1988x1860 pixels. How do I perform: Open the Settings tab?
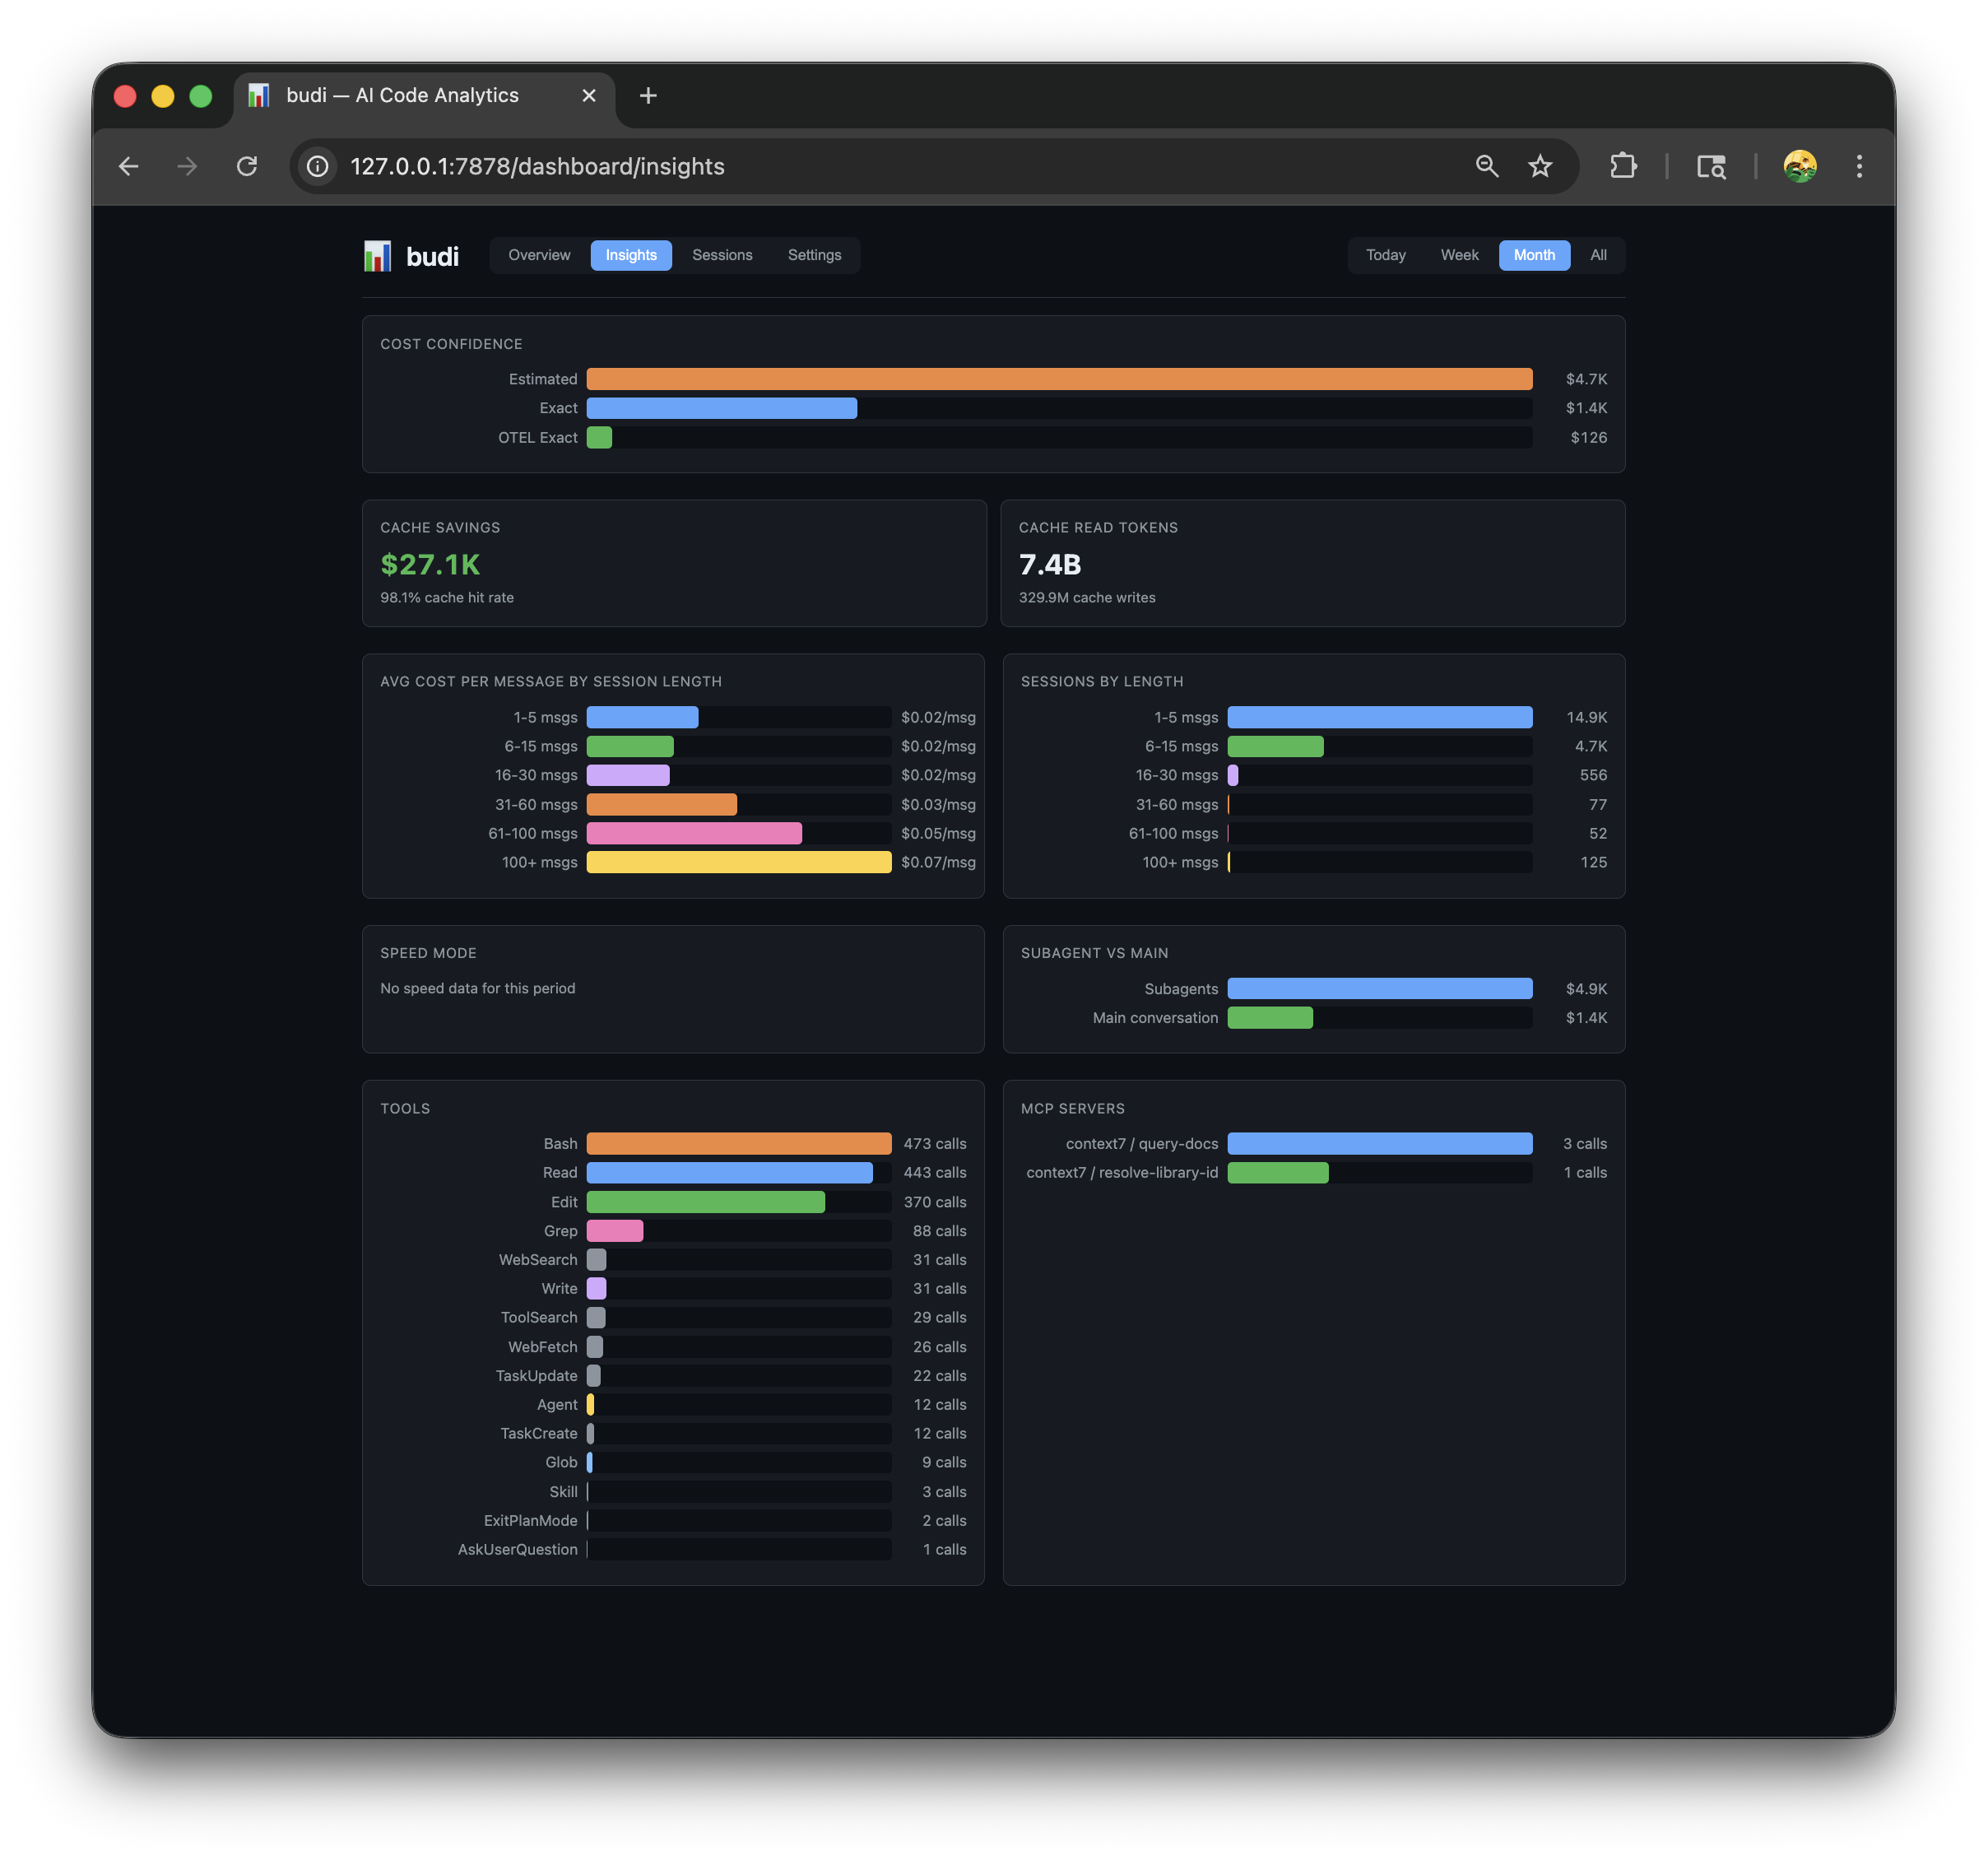[x=814, y=255]
